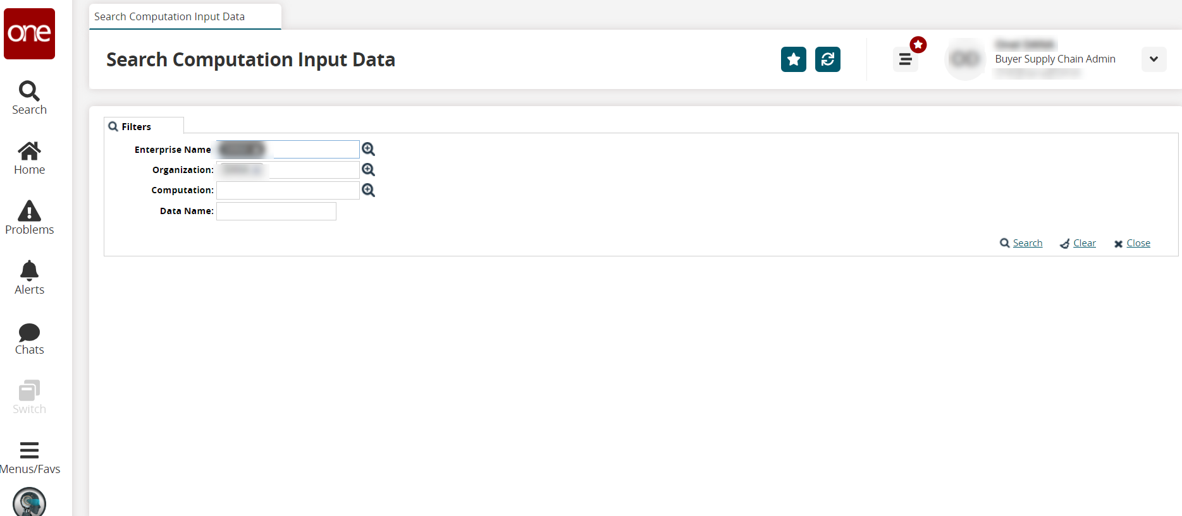Focus the Data Name input field
Image resolution: width=1182 pixels, height=516 pixels.
coord(276,211)
